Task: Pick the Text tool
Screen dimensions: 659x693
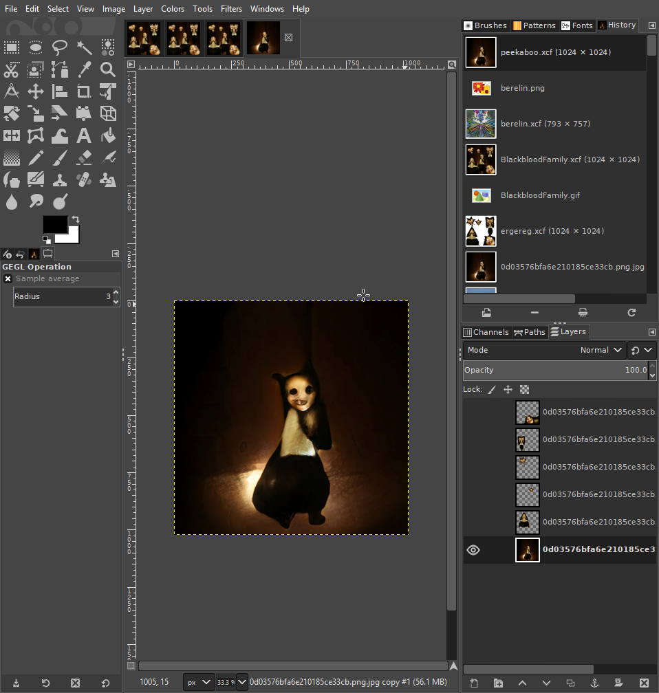Action: 84,135
